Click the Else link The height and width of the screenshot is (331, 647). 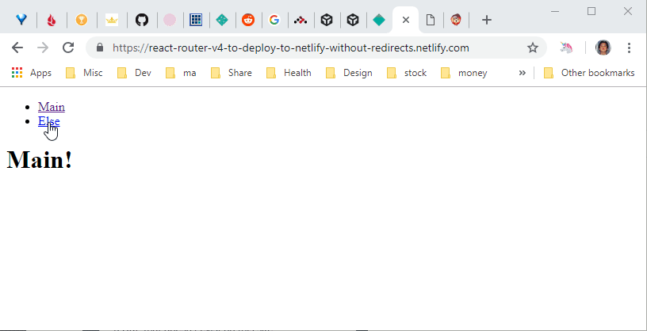tap(48, 121)
